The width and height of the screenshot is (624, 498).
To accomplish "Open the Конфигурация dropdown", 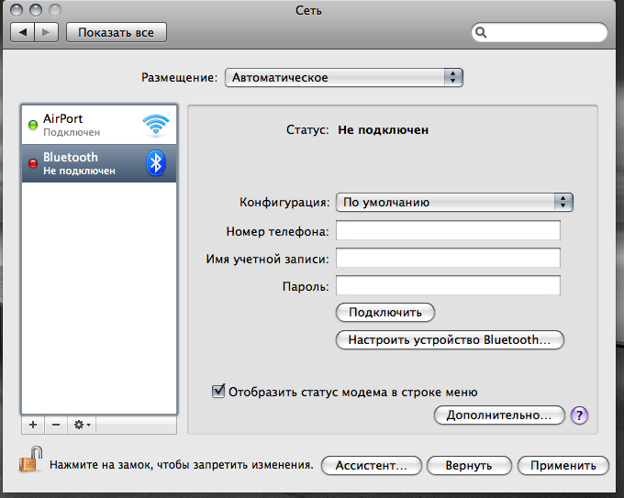I will point(453,202).
